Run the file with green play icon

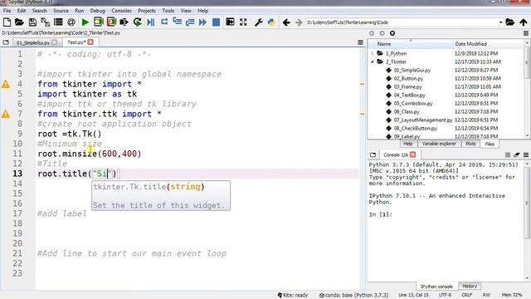tap(85, 22)
